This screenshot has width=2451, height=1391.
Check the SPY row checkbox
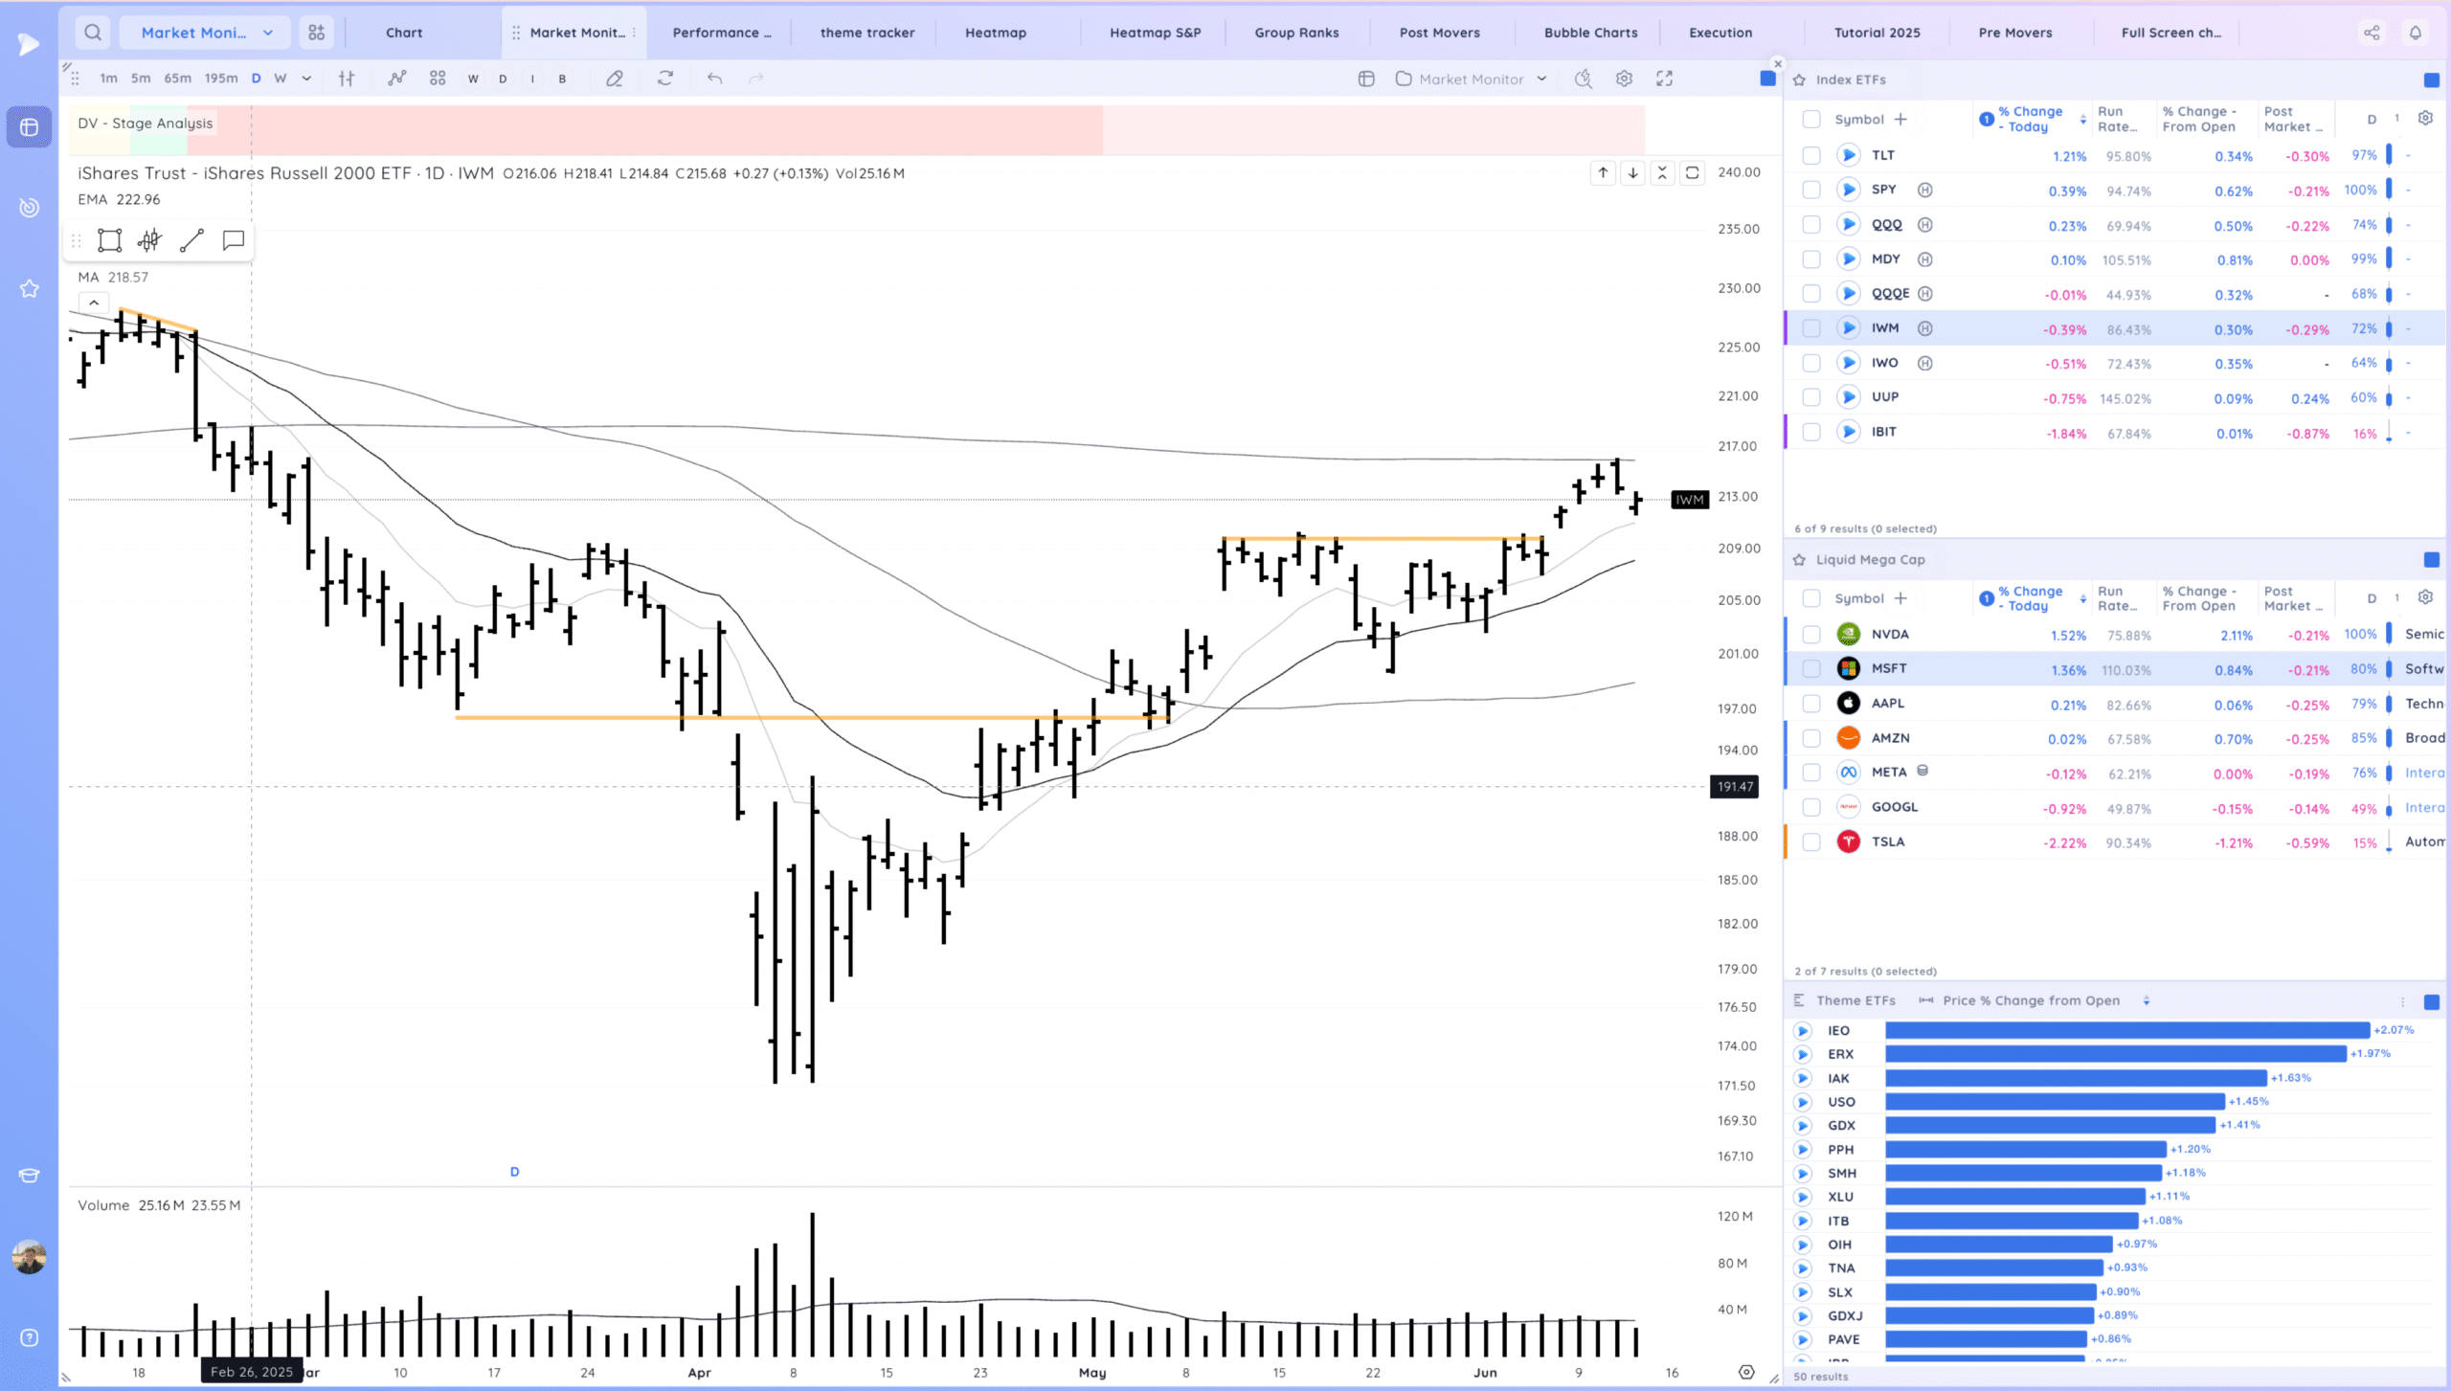(x=1810, y=191)
